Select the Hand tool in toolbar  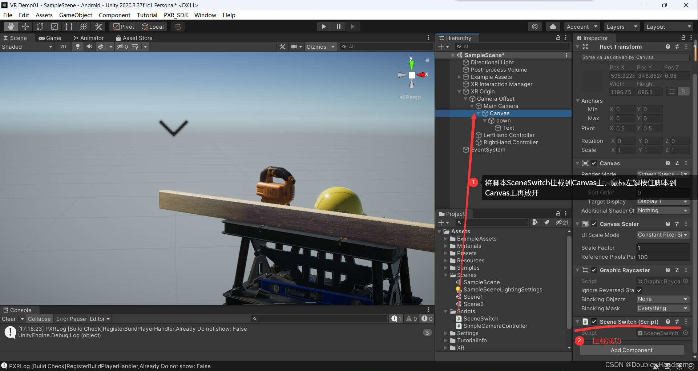[x=11, y=27]
